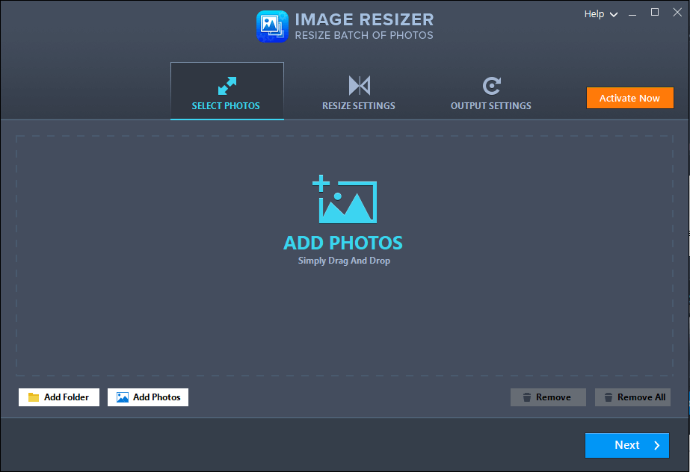This screenshot has height=472, width=690.
Task: Click the Resize Settings tab
Action: click(359, 91)
